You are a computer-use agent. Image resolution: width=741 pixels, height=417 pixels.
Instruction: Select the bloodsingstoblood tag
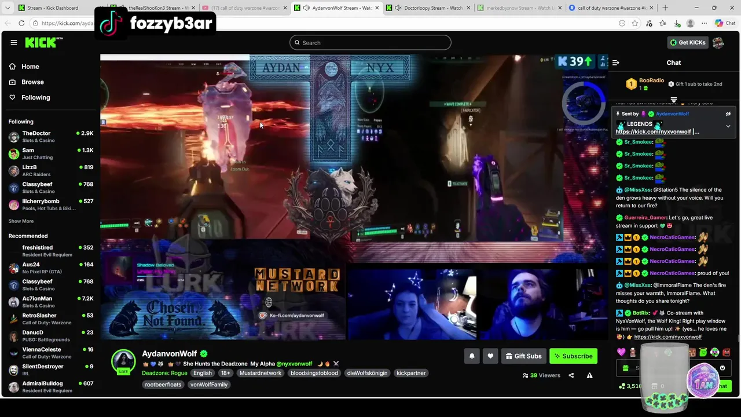pyautogui.click(x=314, y=373)
